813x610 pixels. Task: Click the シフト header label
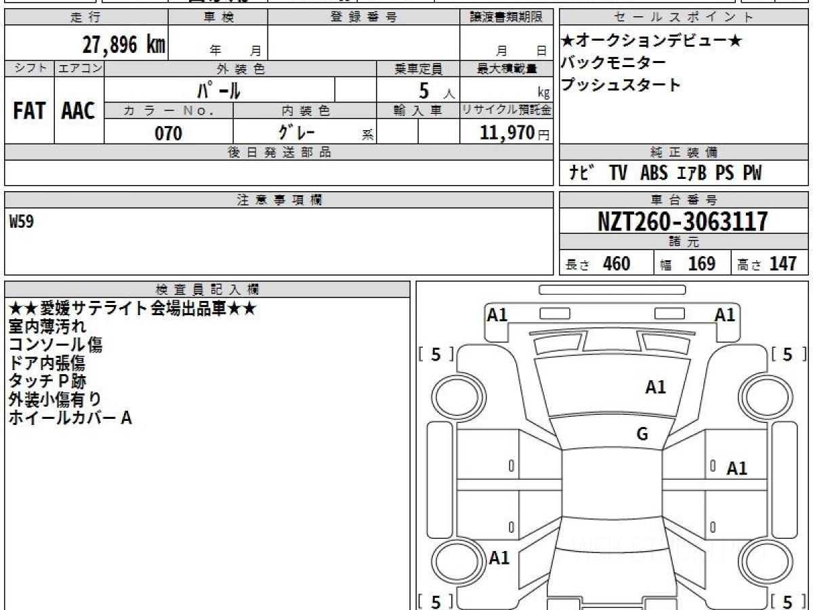[x=29, y=68]
